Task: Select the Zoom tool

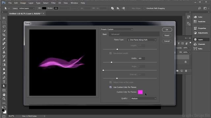Action: (4, 99)
